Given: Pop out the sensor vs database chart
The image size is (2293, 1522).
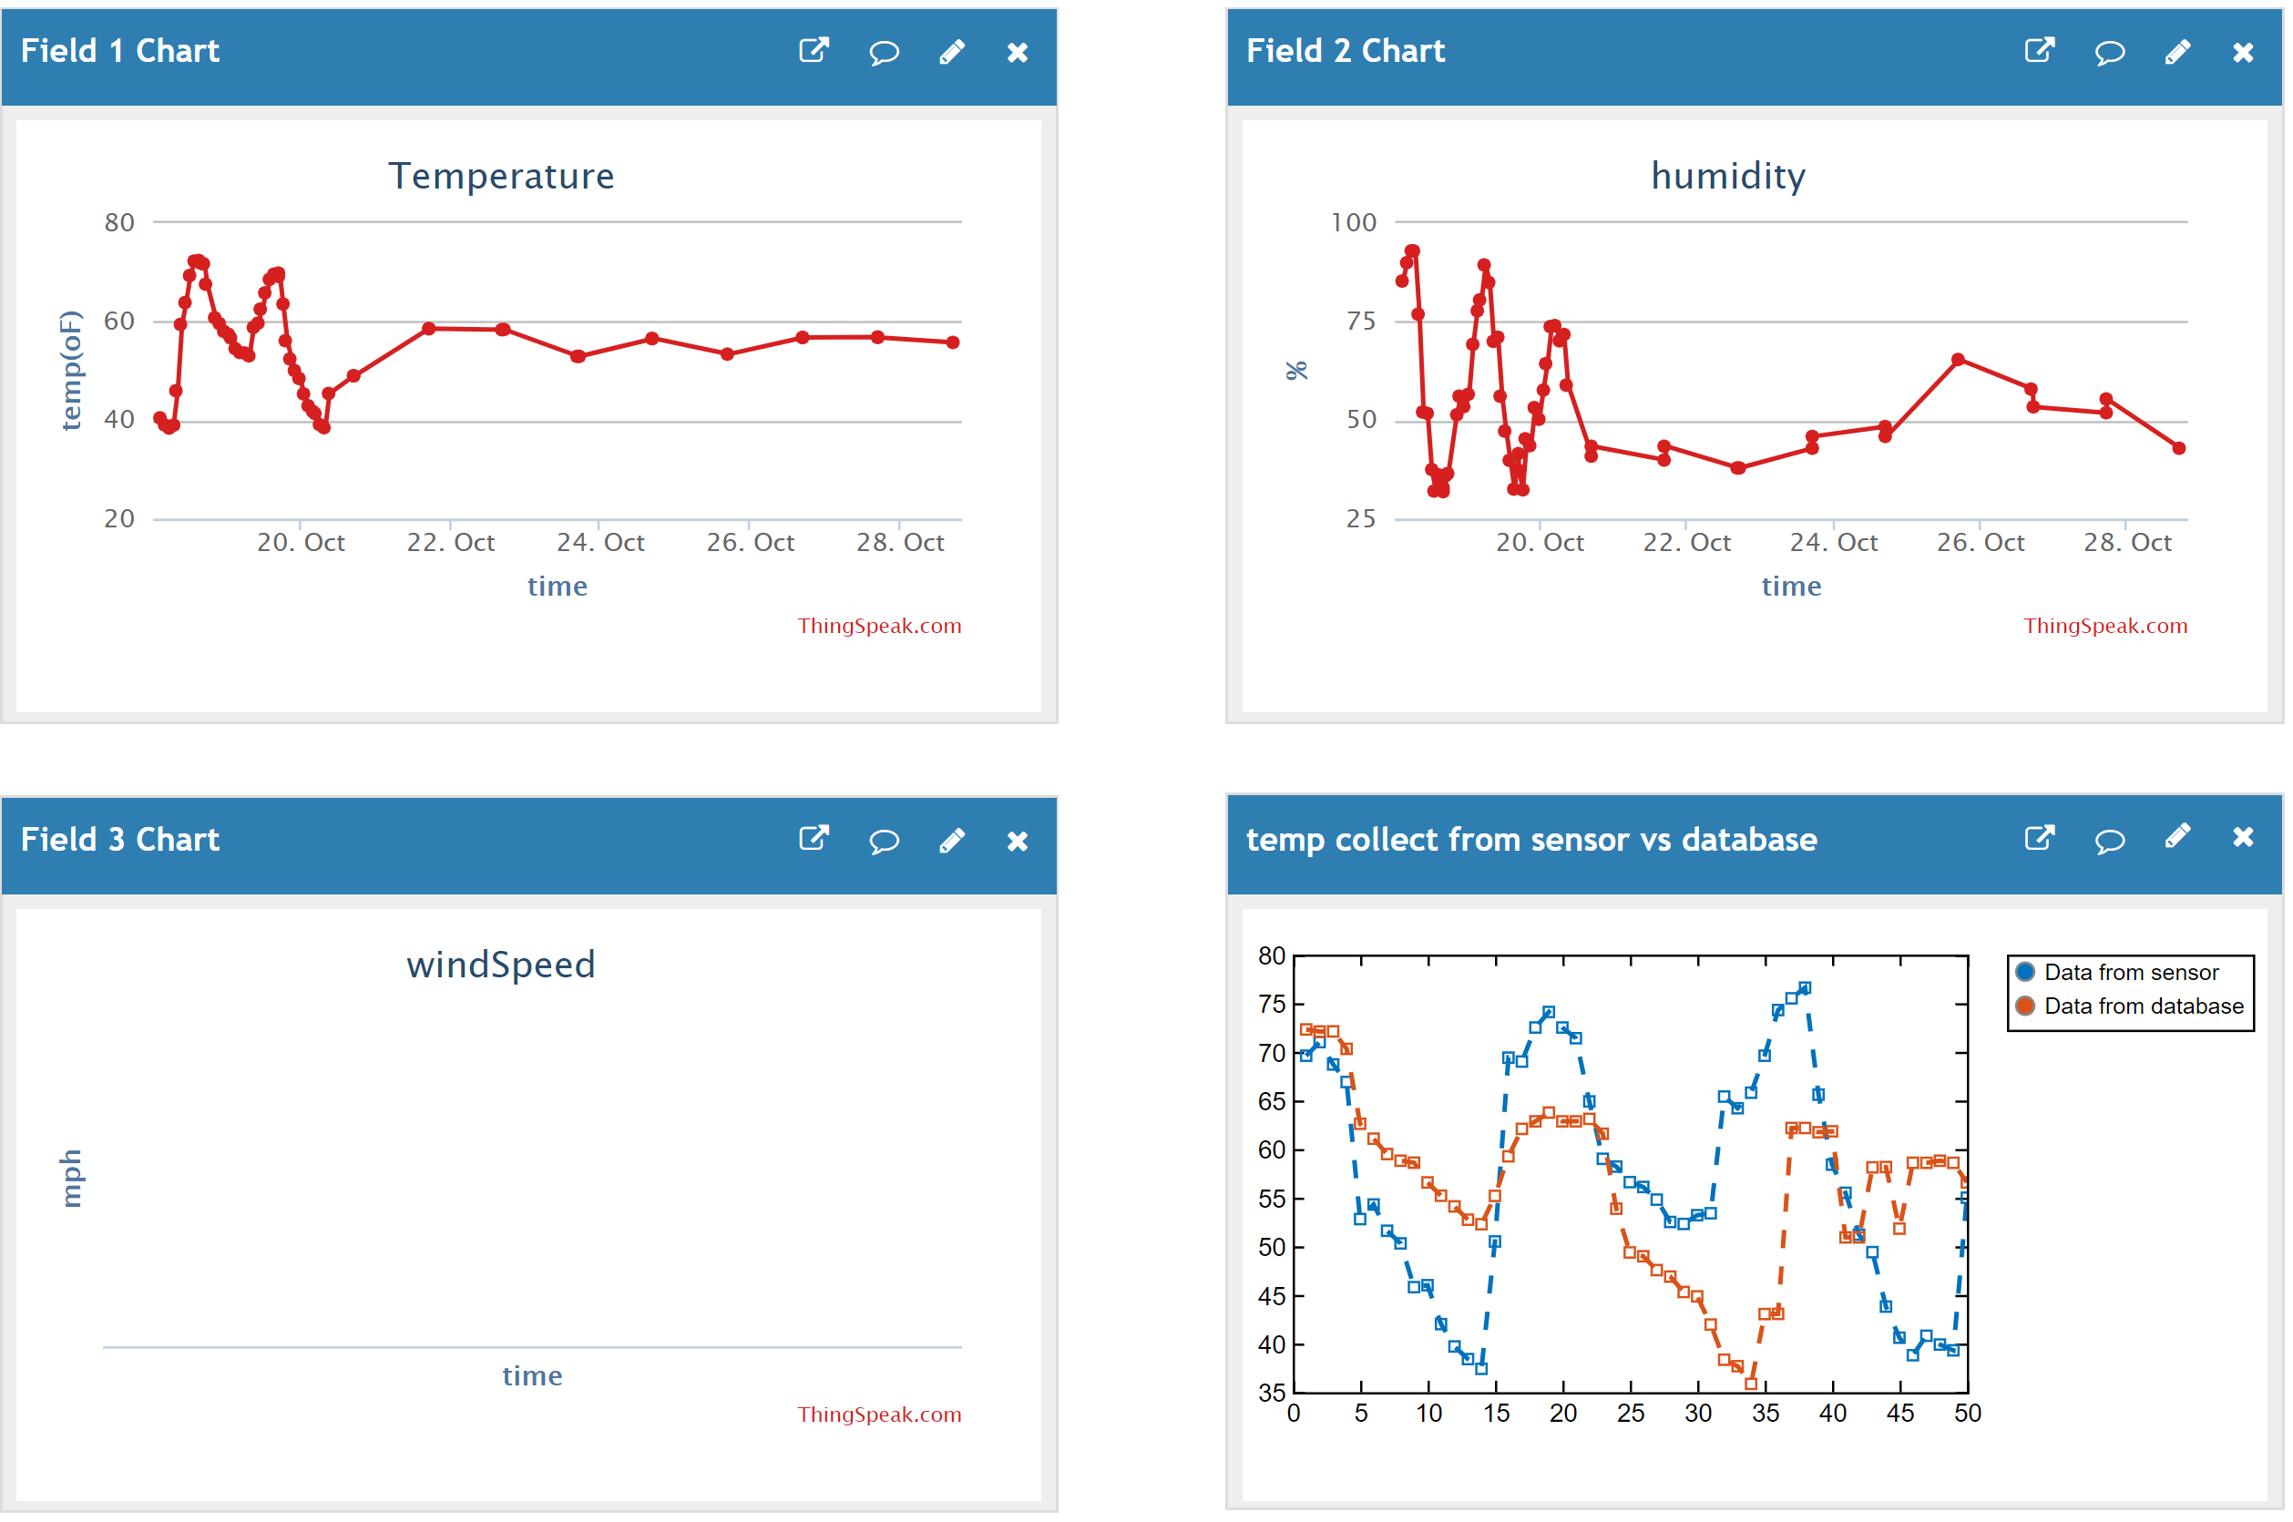Looking at the screenshot, I should [x=2040, y=837].
